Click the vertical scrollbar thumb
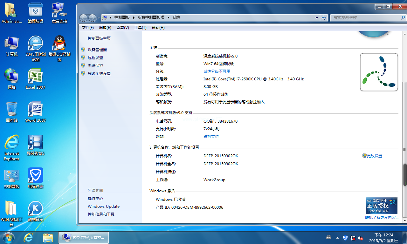The width and height of the screenshot is (407, 244). (x=405, y=175)
